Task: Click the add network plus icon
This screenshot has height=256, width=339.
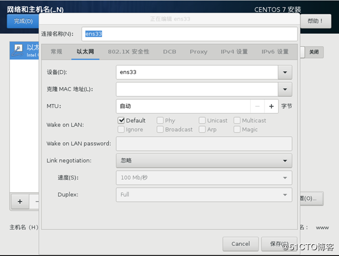Action: [x=20, y=202]
